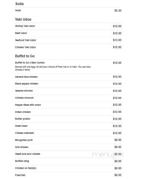The image size is (161, 179).
Task: Click the Soda section heading
Action: coord(20,4)
